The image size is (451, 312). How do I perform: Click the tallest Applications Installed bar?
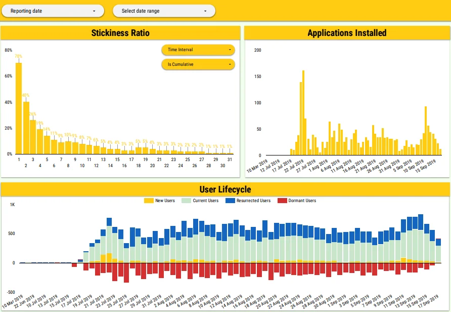303,113
